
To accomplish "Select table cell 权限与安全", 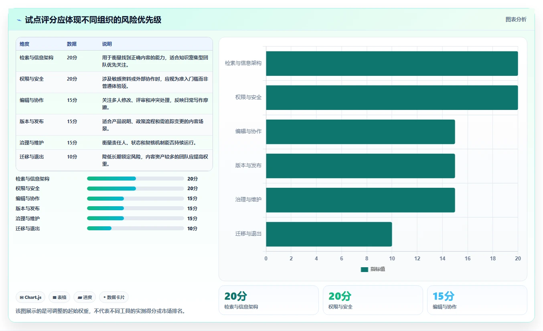I will tap(32, 79).
